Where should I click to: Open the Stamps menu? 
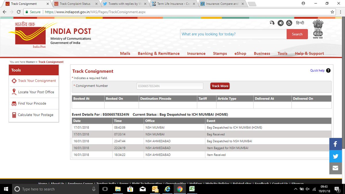(x=220, y=53)
